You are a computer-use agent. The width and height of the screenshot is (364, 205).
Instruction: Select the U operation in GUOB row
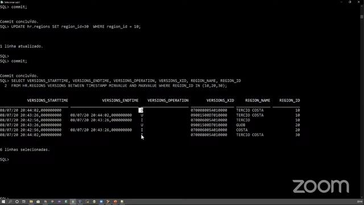tap(142, 125)
